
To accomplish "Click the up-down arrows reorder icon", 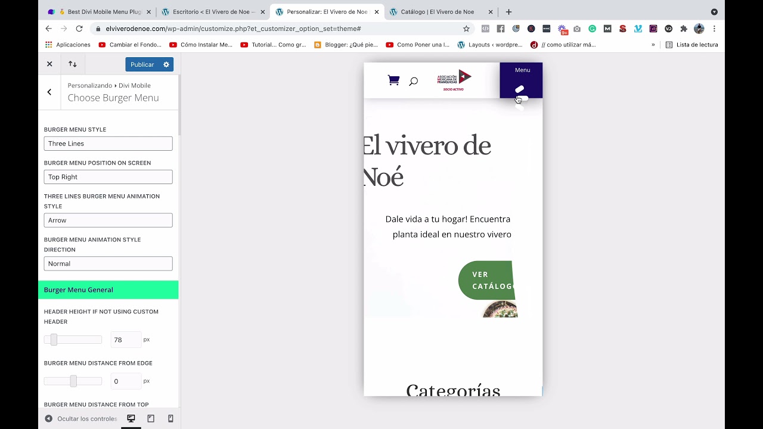I will click(72, 64).
